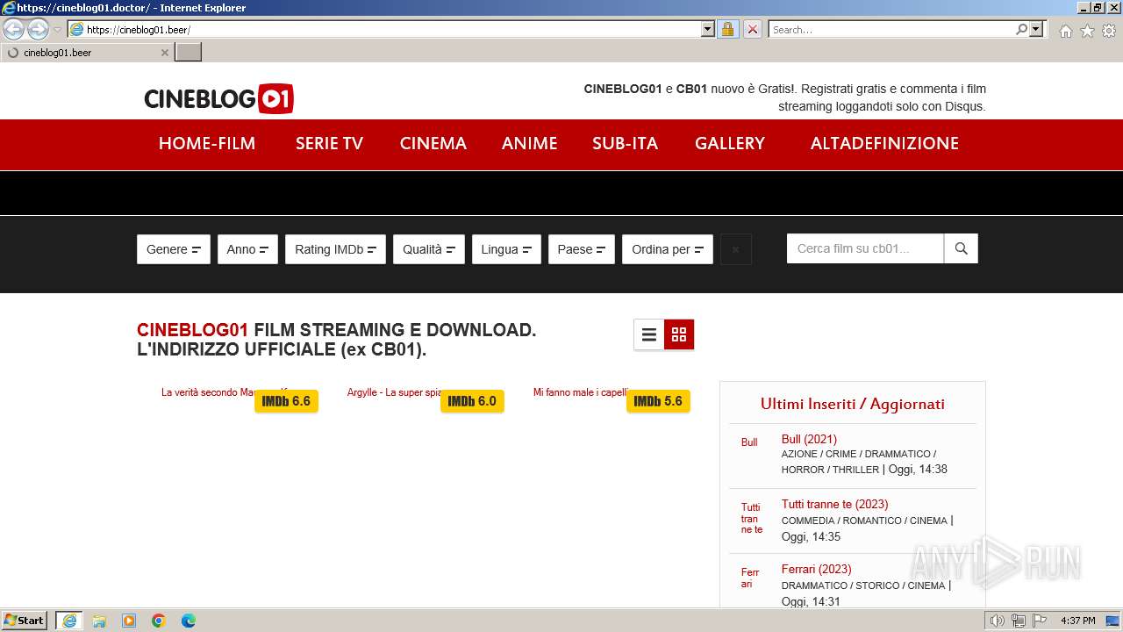Open CINEMA section
Image resolution: width=1123 pixels, height=632 pixels.
point(433,143)
